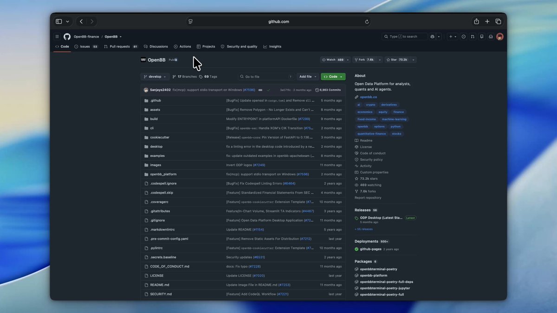
Task: Open the openbb.co website link
Action: (369, 97)
